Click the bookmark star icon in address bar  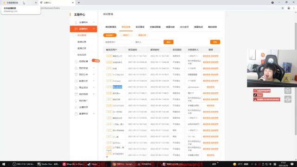pos(283,8)
